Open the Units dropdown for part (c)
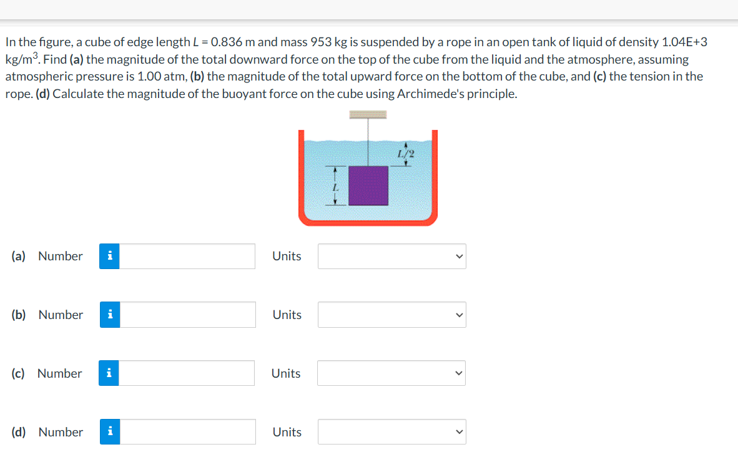Viewport: 738px width, 457px height. (391, 373)
